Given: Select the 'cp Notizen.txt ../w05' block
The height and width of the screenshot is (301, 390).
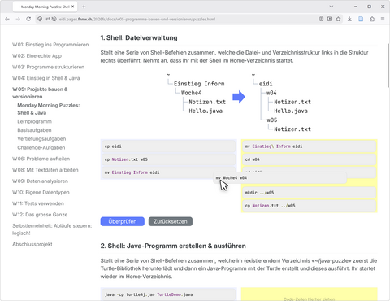Looking at the screenshot, I should pos(309,206).
